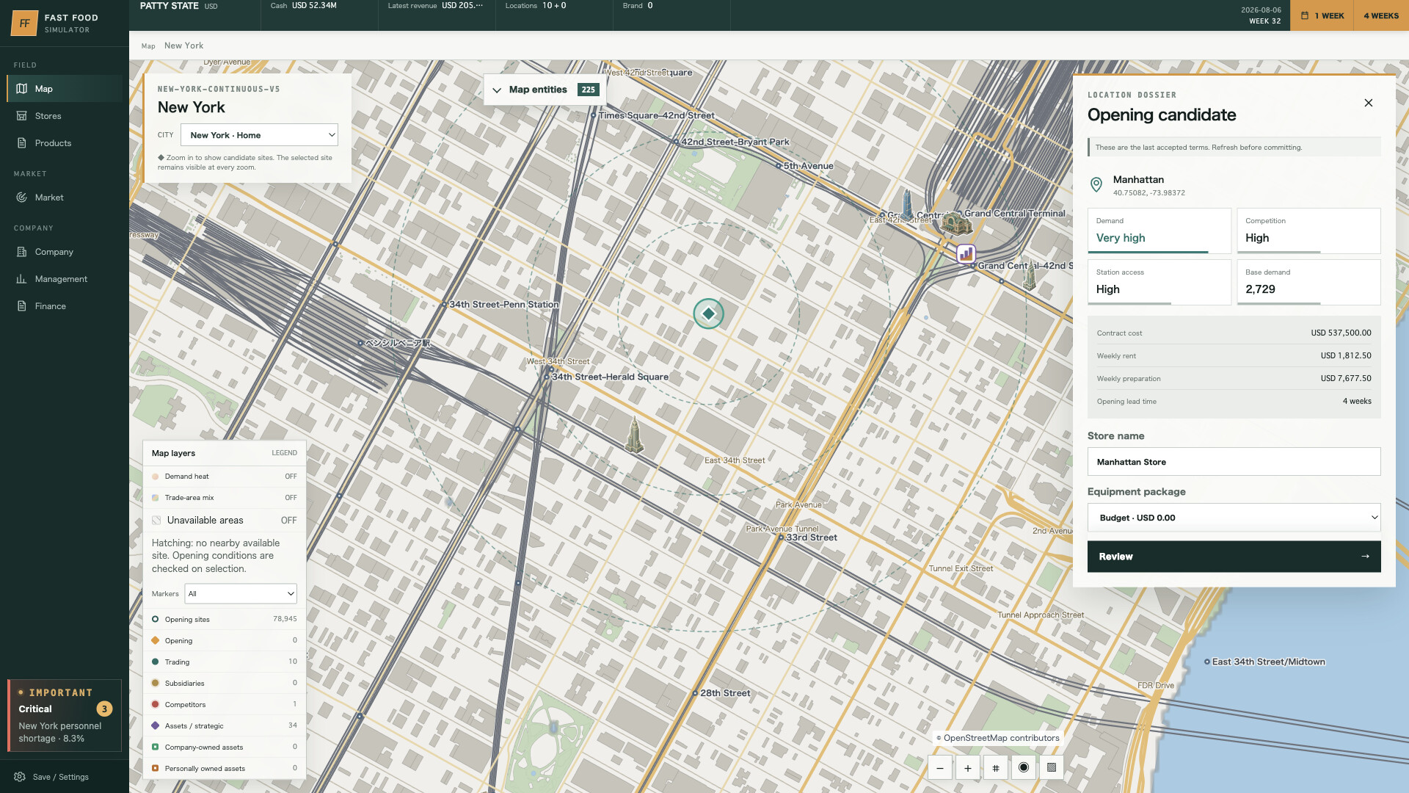The image size is (1409, 793).
Task: Open the Management page
Action: point(65,279)
